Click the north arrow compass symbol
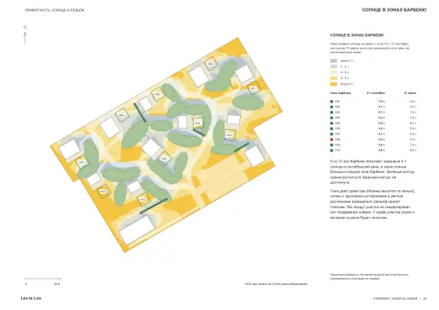Screen dimensions: 439x310 click(25, 36)
